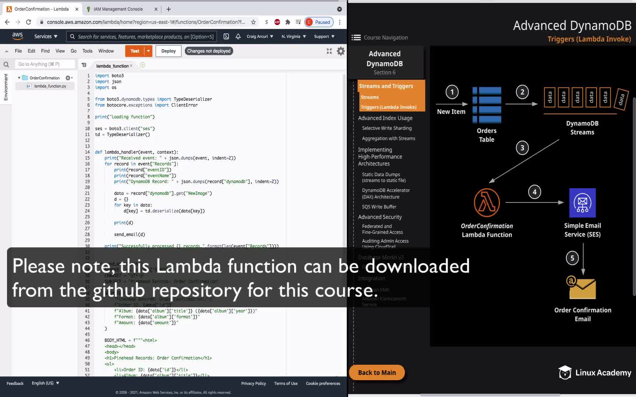Open the Support dropdown menu
This screenshot has width=636, height=397.
324,36
